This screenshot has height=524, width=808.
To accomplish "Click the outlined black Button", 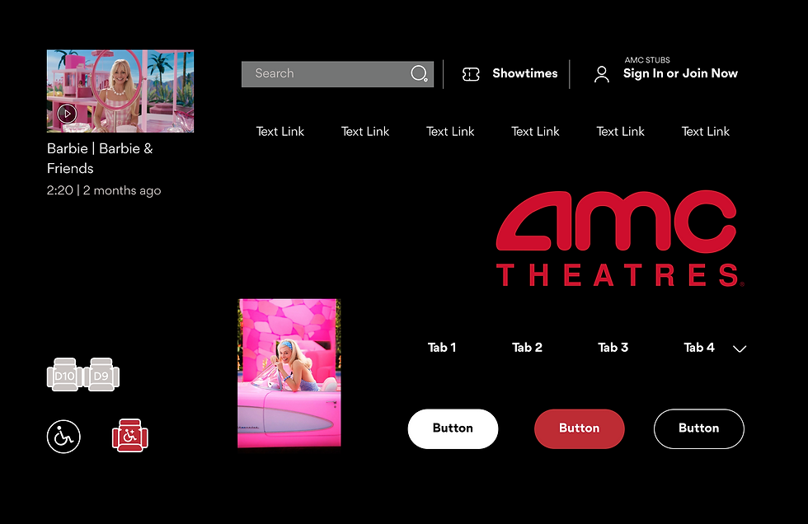I will pyautogui.click(x=699, y=428).
